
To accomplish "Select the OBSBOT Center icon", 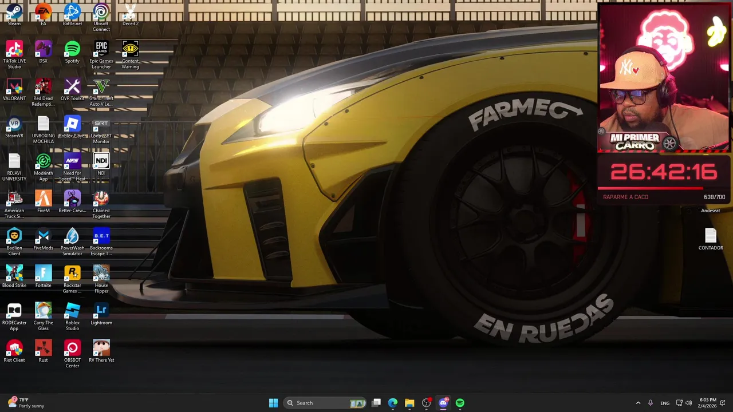I will click(72, 354).
